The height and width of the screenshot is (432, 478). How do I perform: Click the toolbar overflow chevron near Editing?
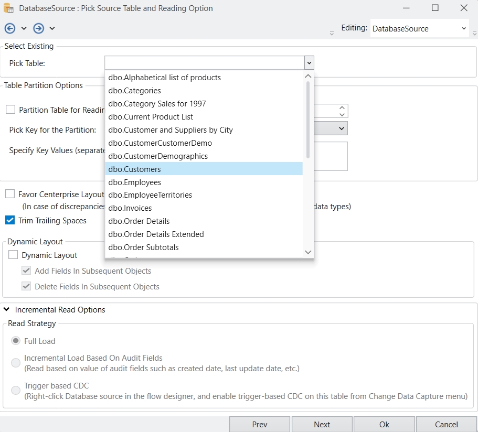click(x=332, y=34)
